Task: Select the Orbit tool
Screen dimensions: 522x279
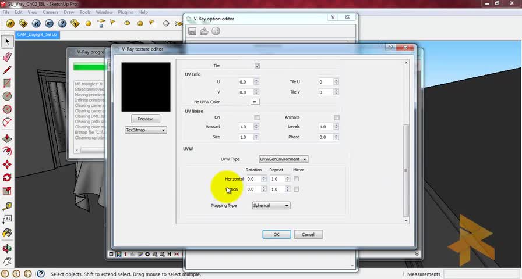Action: [7, 248]
